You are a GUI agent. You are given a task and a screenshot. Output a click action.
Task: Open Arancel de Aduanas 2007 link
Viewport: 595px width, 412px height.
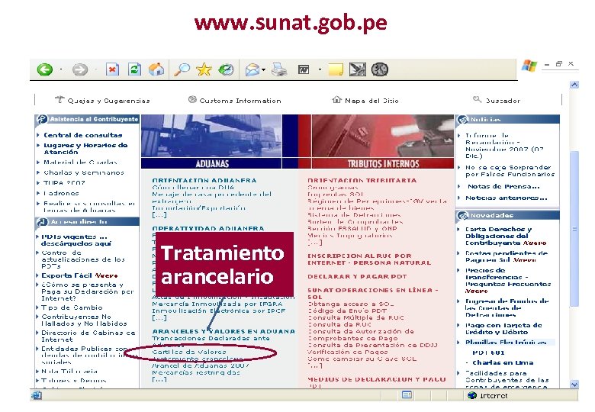pyautogui.click(x=201, y=365)
